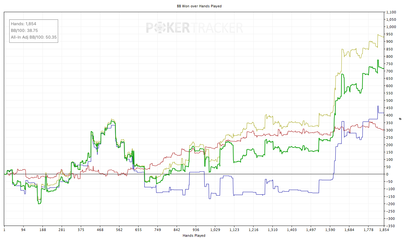Image resolution: width=404 pixels, height=239 pixels.
Task: Click the x-axis label 188
Action: coord(42,230)
